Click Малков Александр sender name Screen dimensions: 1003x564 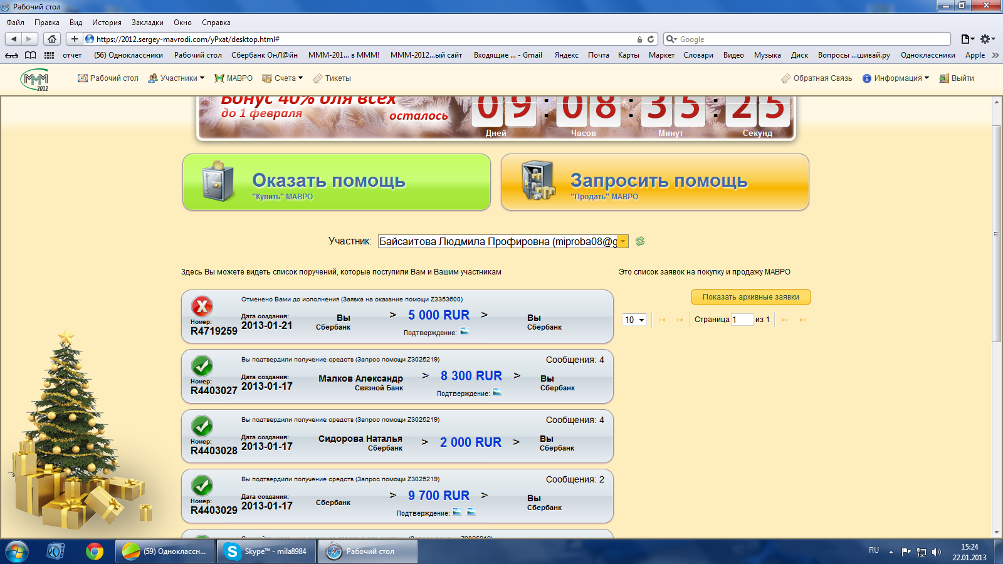tap(360, 379)
